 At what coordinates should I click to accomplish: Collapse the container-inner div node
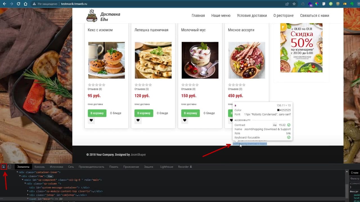click(17, 172)
